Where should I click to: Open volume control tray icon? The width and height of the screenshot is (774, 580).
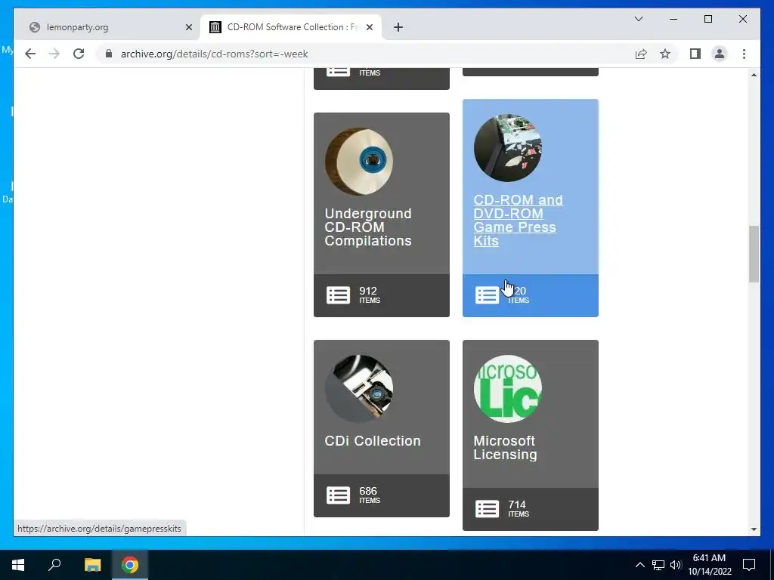click(675, 565)
